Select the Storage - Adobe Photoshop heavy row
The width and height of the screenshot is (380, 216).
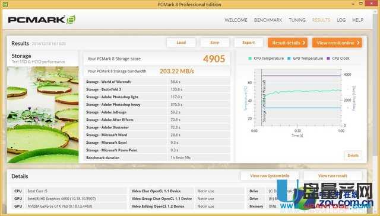(x=157, y=105)
